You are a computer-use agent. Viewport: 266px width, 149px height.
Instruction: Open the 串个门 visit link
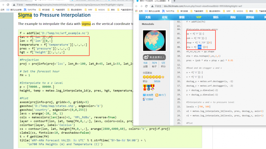(x=162, y=95)
